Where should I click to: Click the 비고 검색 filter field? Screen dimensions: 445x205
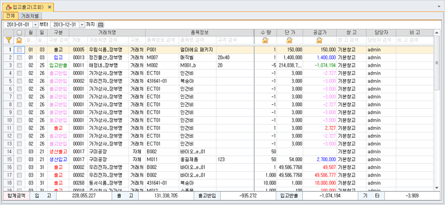(x=414, y=40)
